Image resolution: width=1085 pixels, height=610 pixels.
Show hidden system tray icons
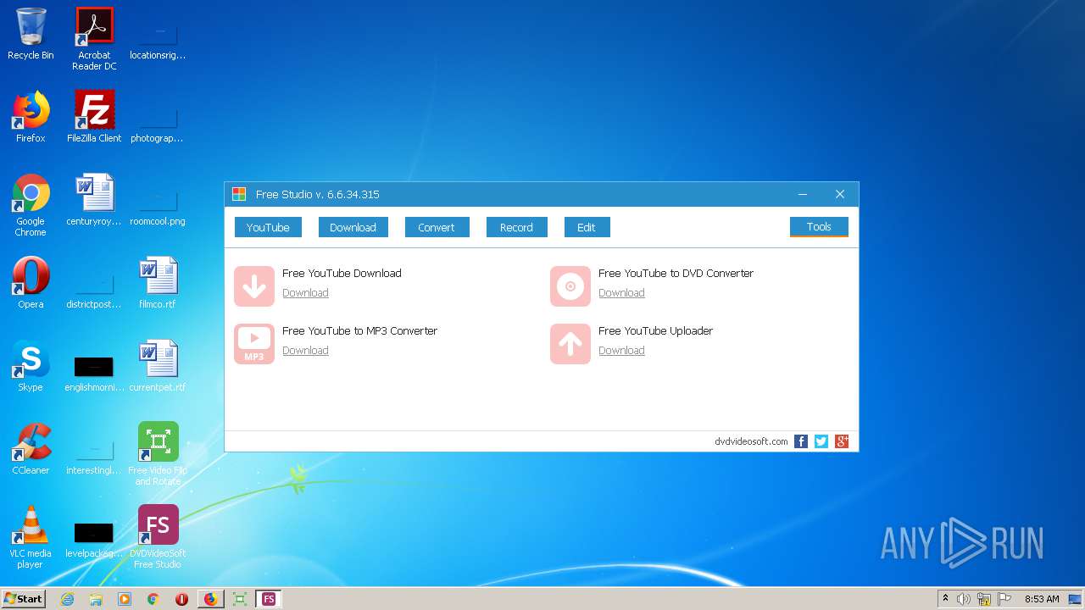click(945, 599)
